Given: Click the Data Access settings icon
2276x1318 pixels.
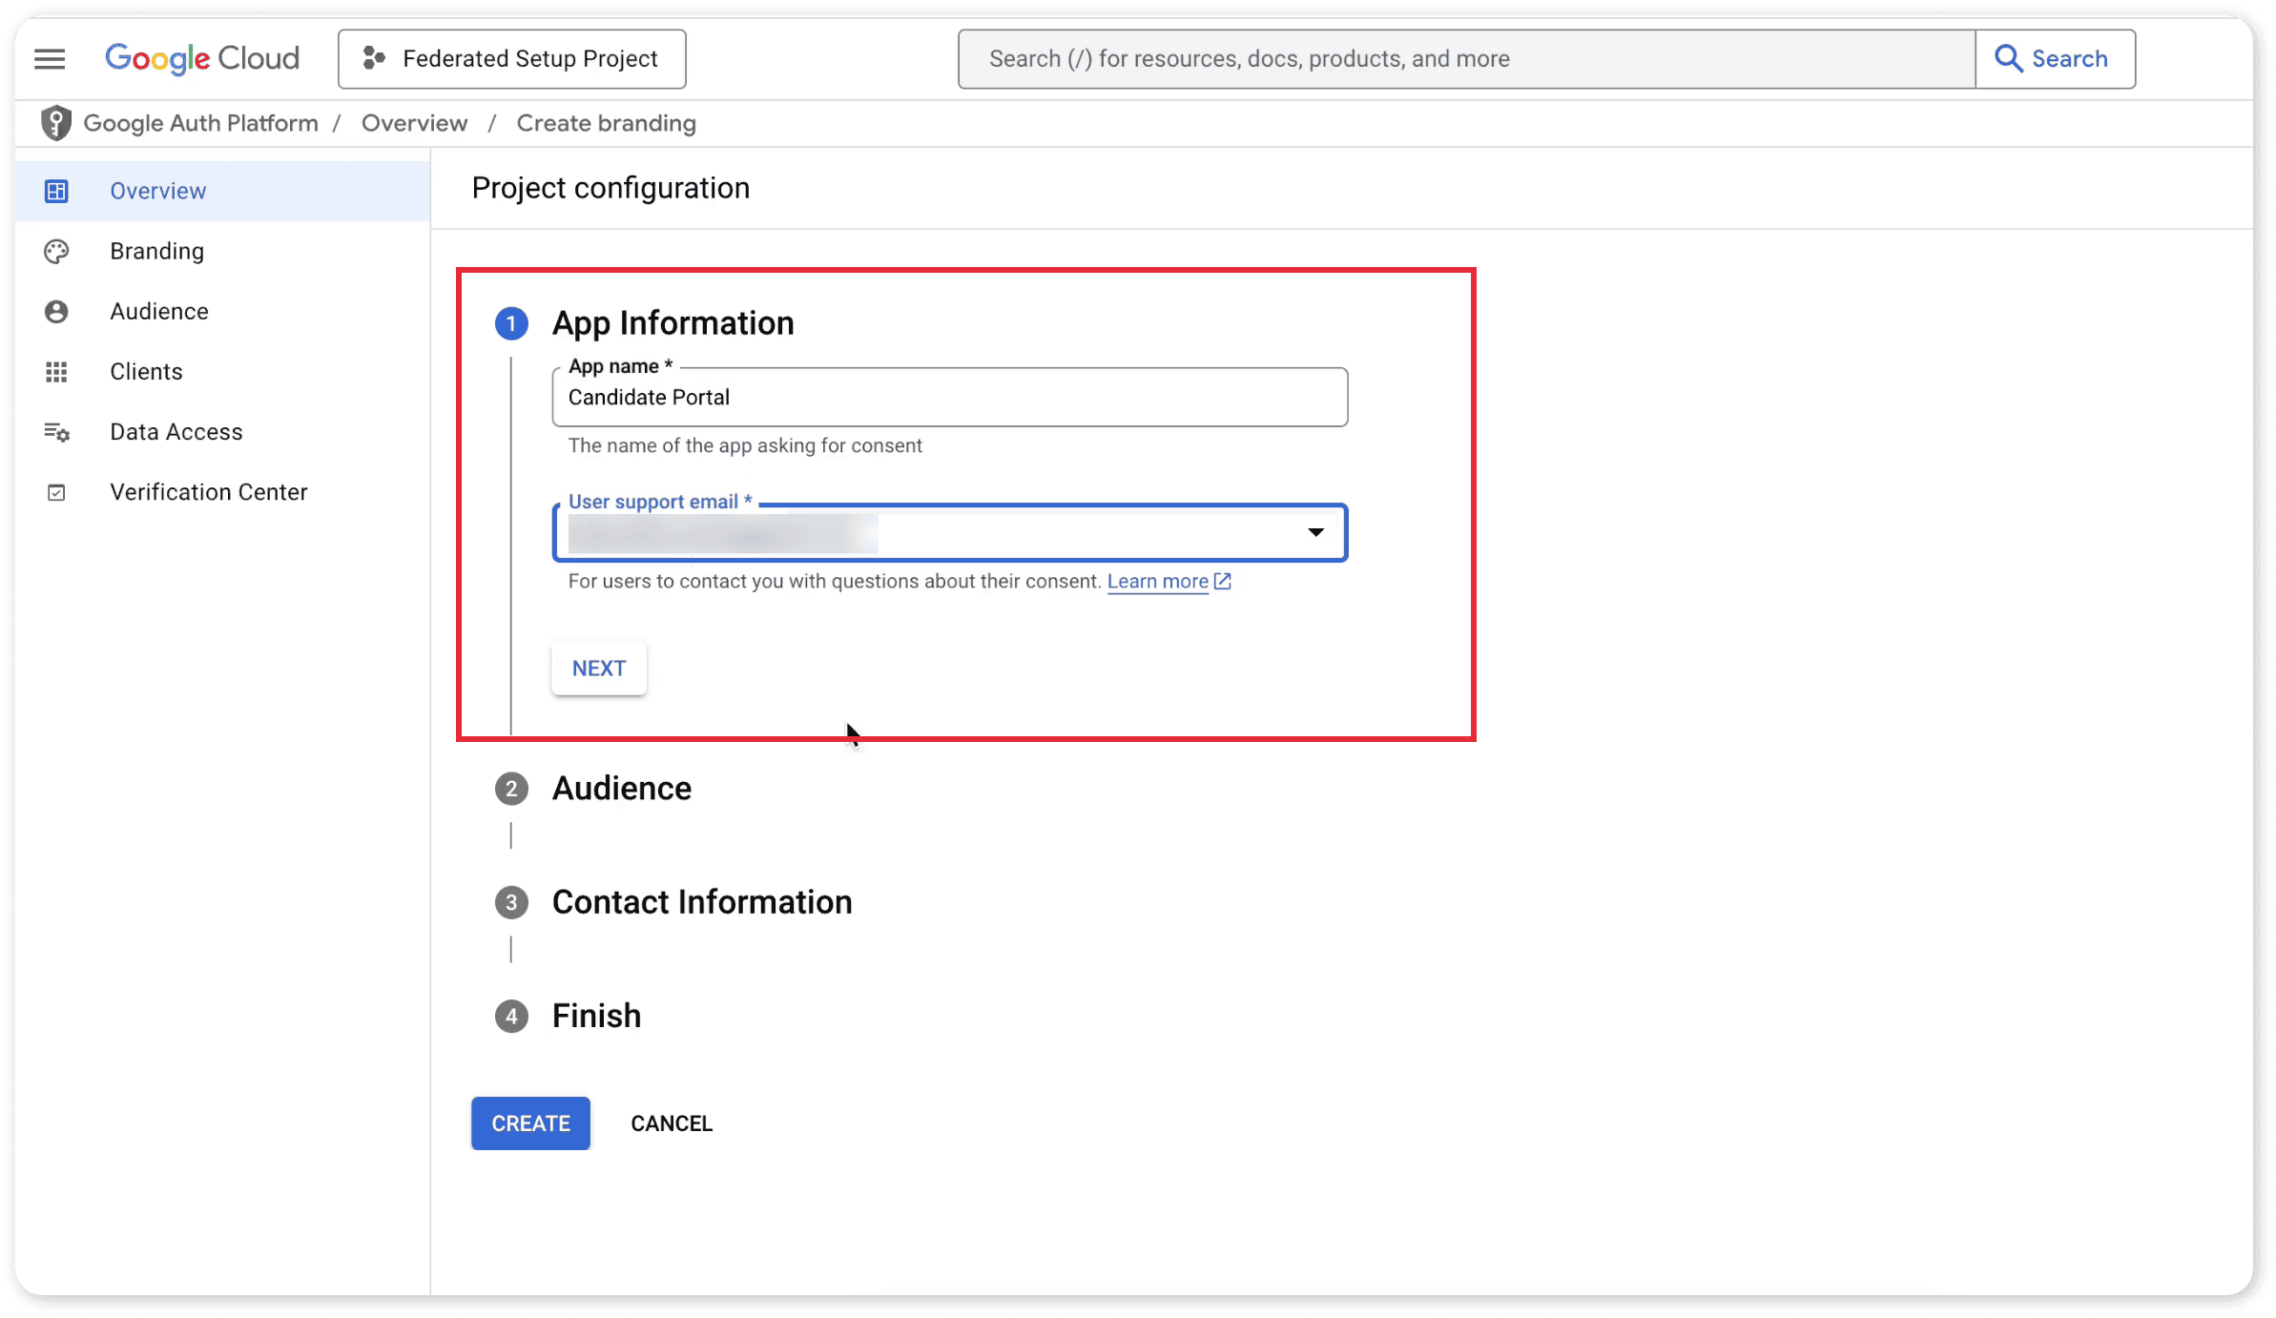Looking at the screenshot, I should [x=56, y=432].
